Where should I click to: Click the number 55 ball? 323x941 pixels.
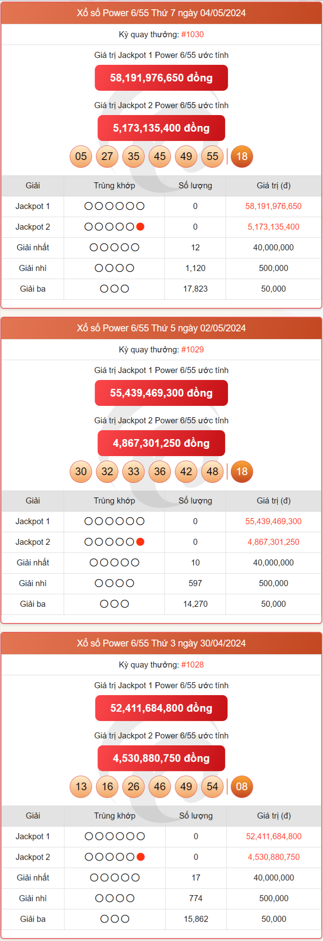(x=212, y=156)
